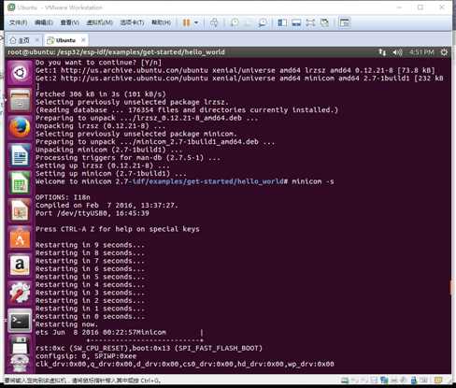Click the terminal title path in top panel
The width and height of the screenshot is (456, 388).
[x=116, y=52]
